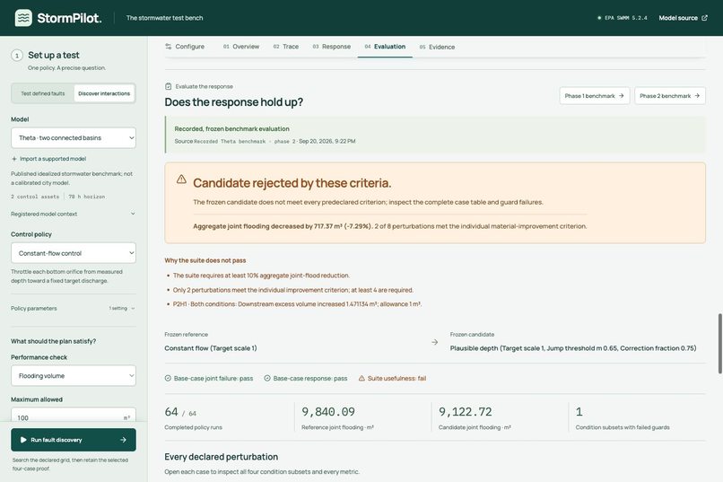Screen dimensions: 723x482
Task: Click the EPA SWMM 5.2.4 status dot
Action: (x=599, y=18)
